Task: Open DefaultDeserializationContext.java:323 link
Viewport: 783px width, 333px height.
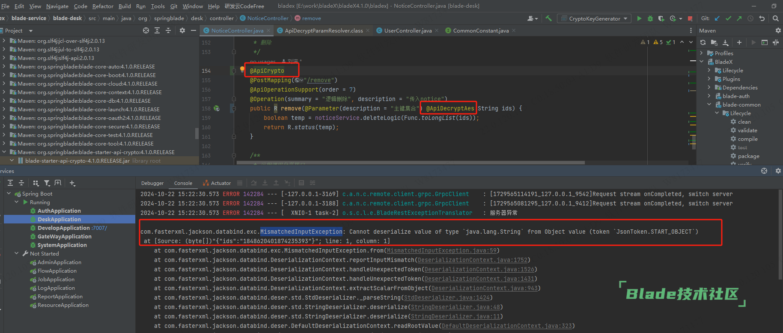Action: click(506, 326)
